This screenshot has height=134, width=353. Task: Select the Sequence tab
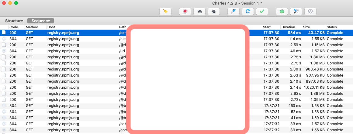[x=41, y=21]
